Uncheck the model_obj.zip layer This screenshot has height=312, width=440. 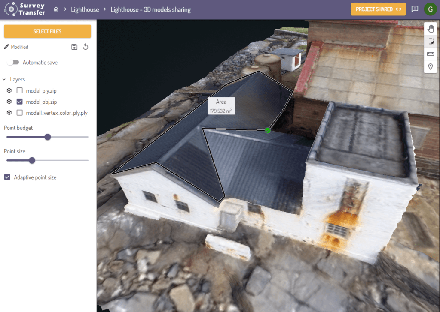tap(19, 102)
